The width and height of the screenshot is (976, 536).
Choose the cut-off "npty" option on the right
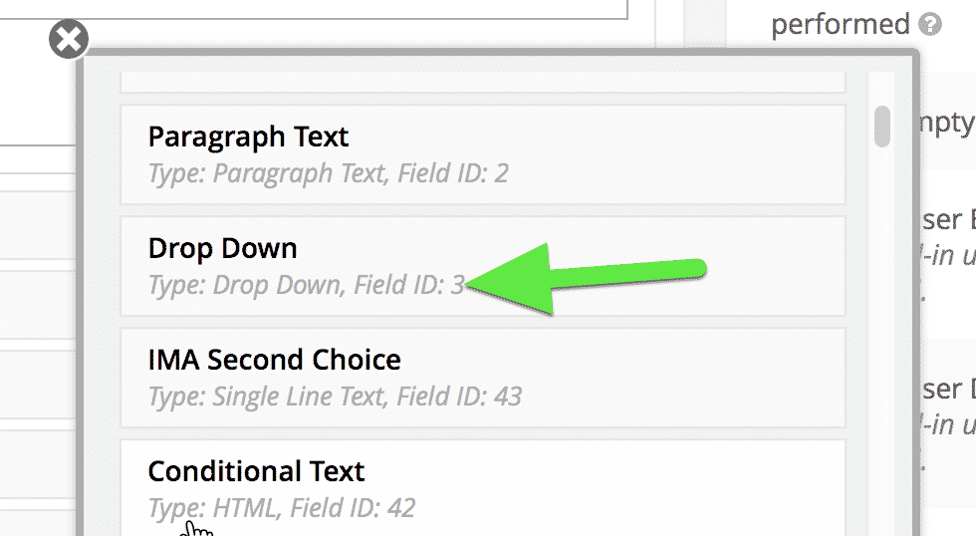[947, 123]
